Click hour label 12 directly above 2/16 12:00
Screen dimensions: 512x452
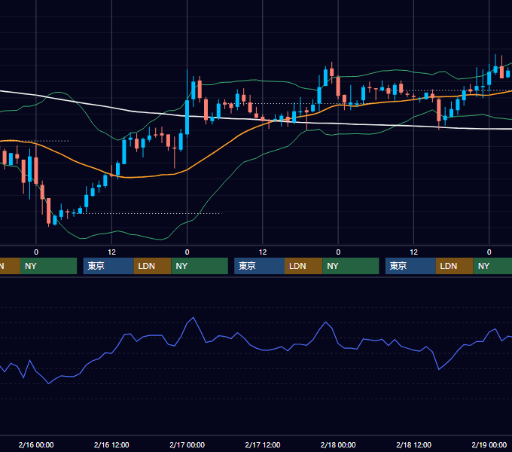(x=111, y=252)
